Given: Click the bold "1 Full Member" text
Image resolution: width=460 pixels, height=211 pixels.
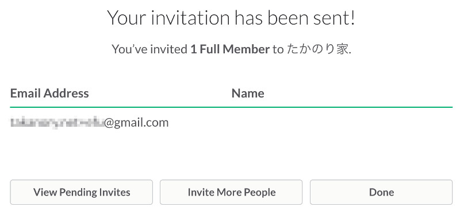Looking at the screenshot, I should pyautogui.click(x=230, y=49).
